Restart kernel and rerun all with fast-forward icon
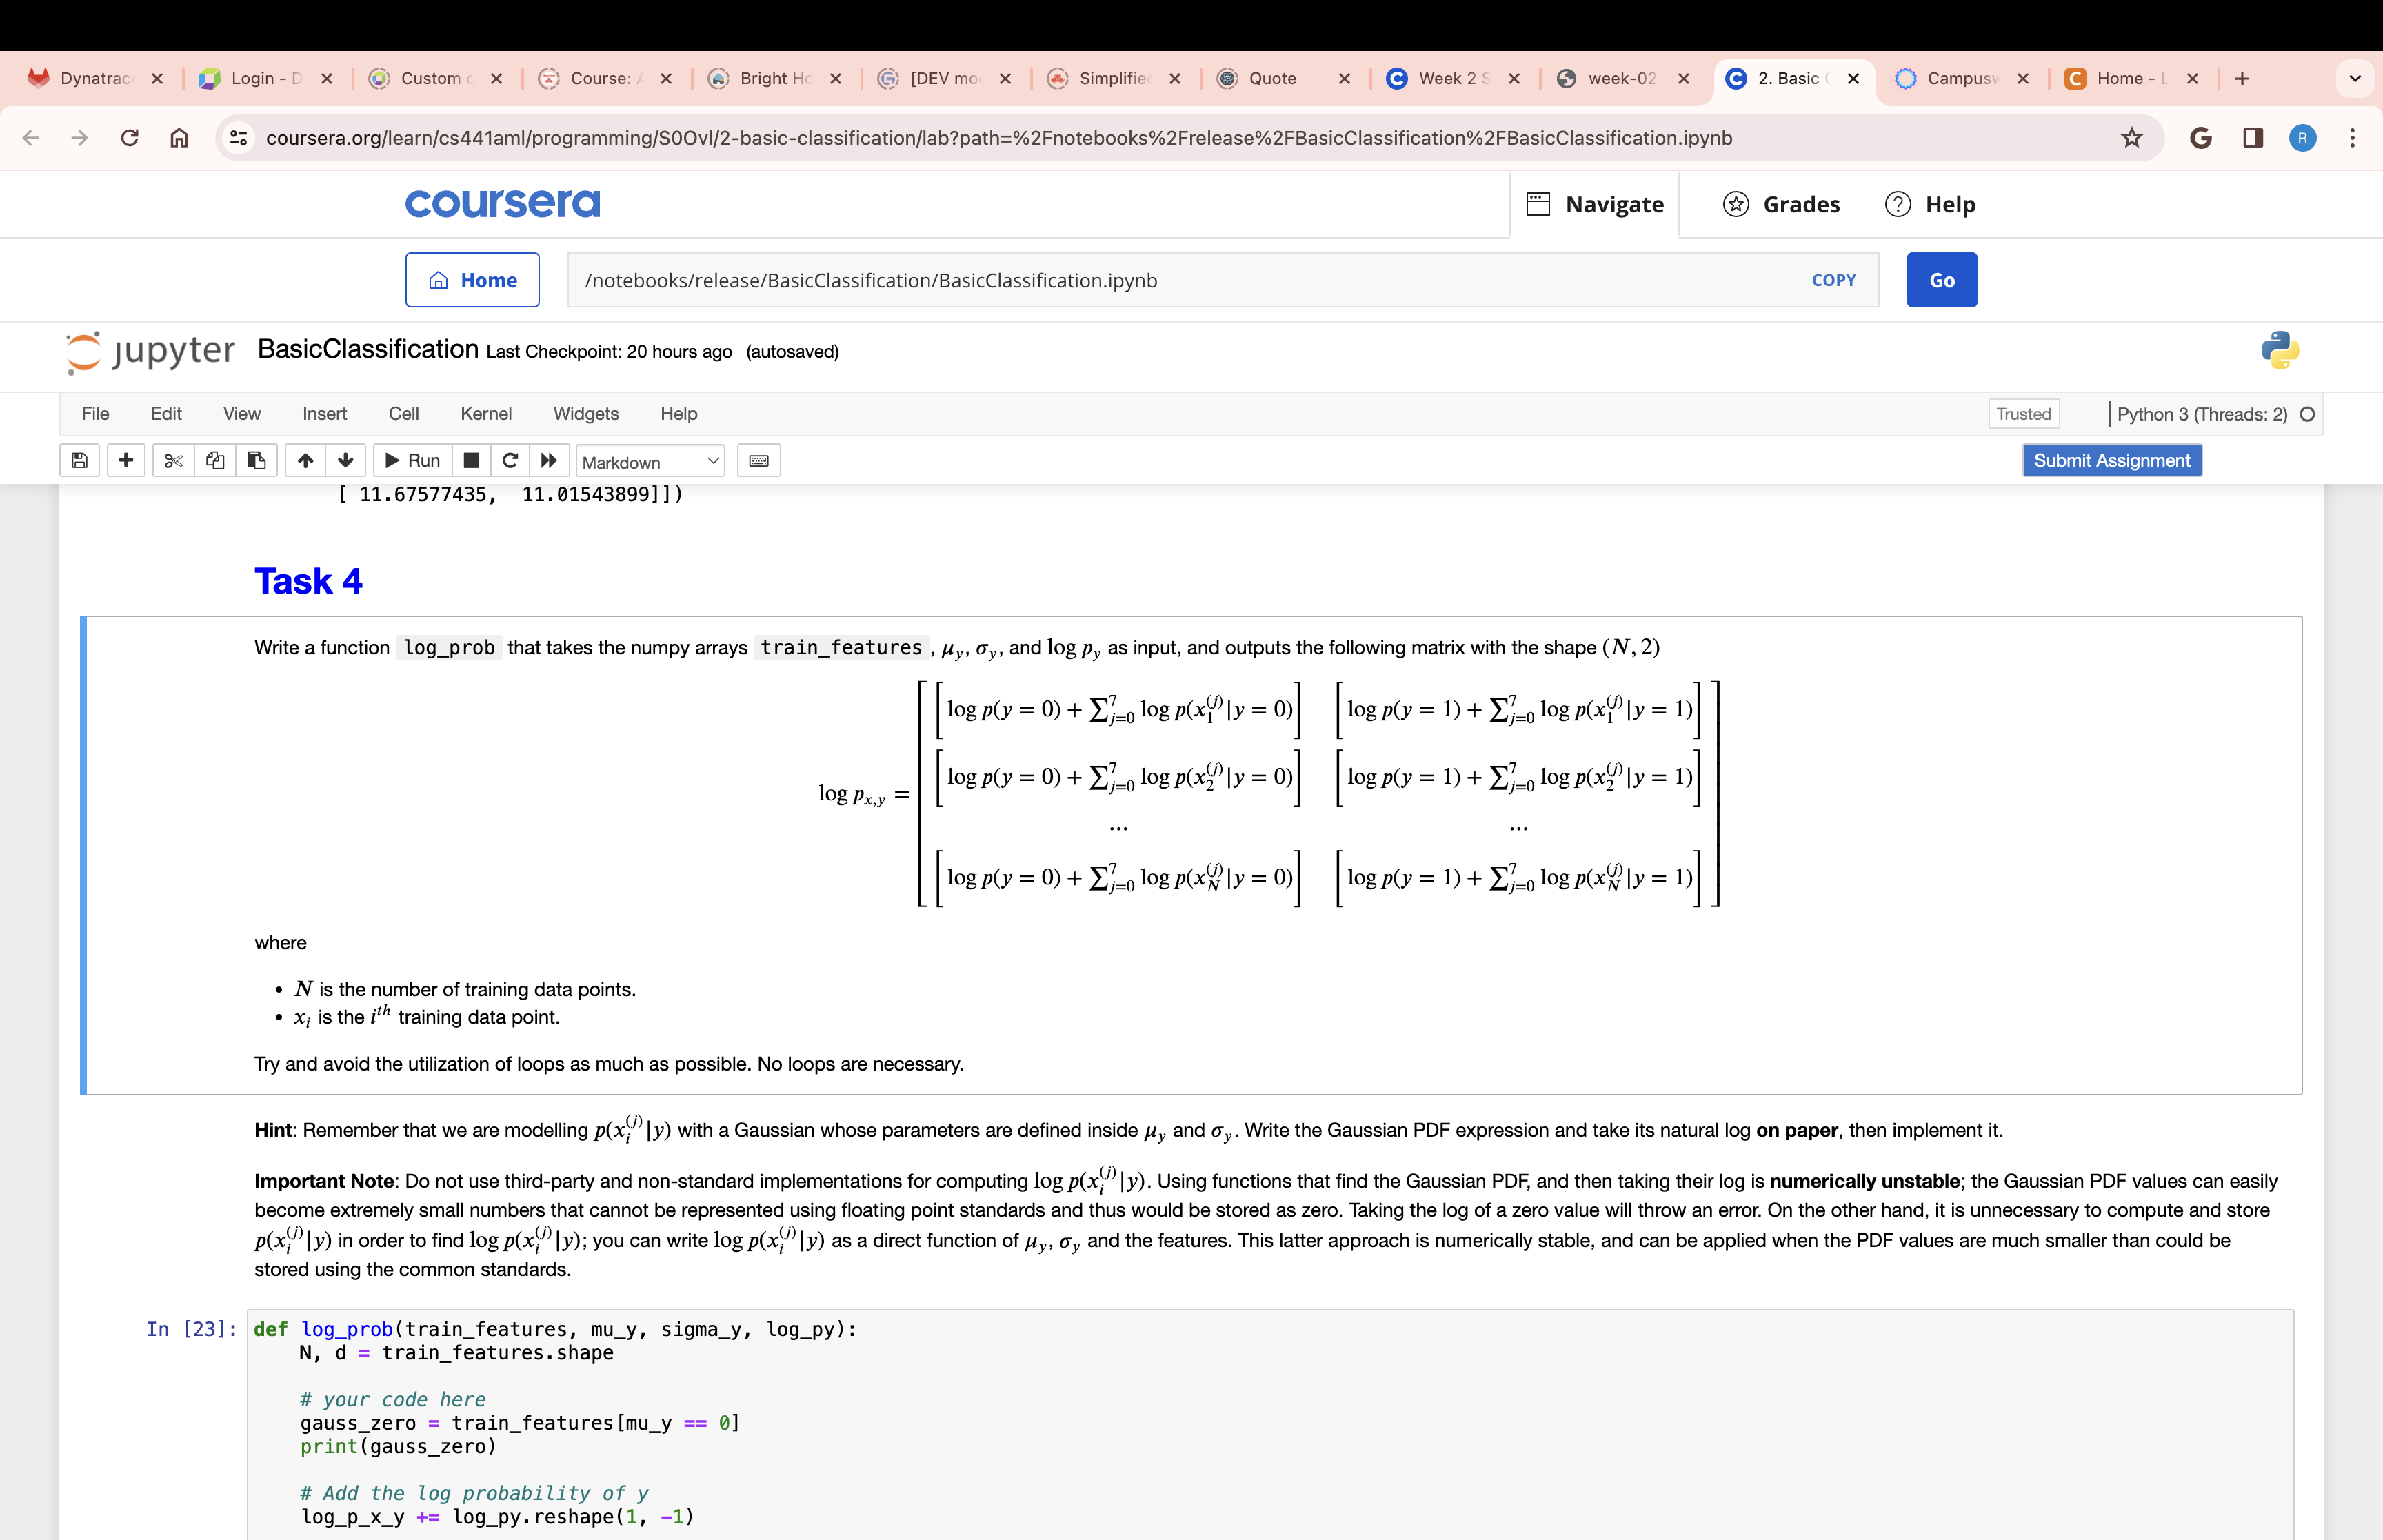 point(549,460)
